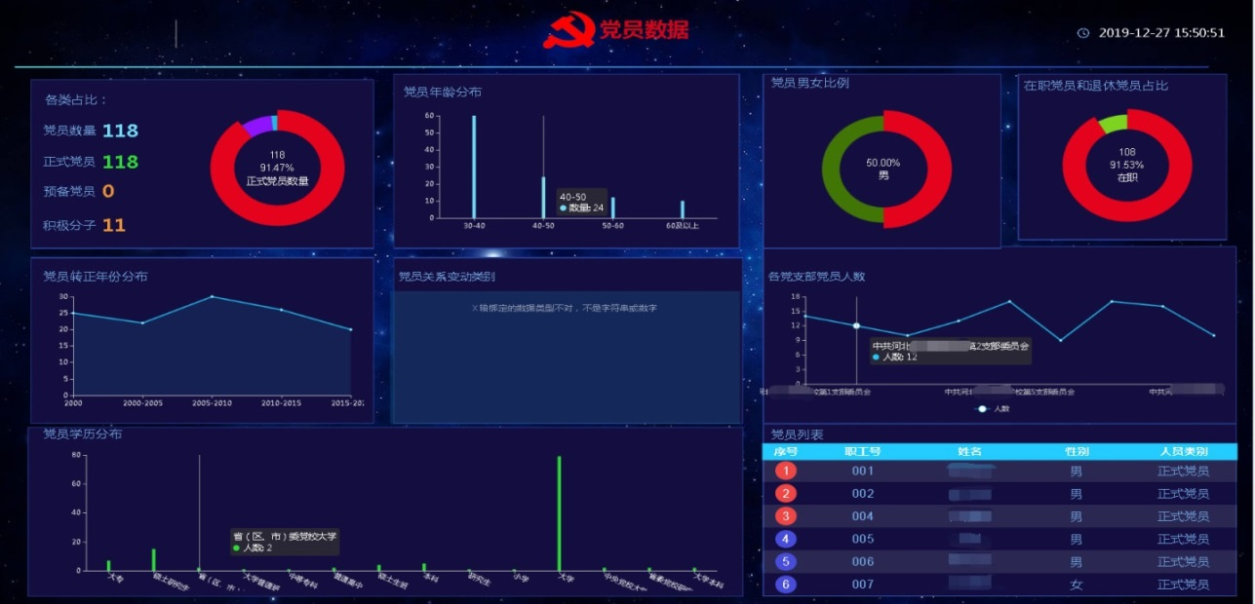Click the hammer and sickle party emblem

pos(569,30)
